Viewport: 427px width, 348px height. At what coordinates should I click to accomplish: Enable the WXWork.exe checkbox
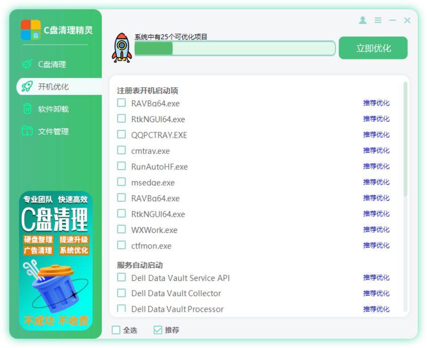pyautogui.click(x=122, y=229)
